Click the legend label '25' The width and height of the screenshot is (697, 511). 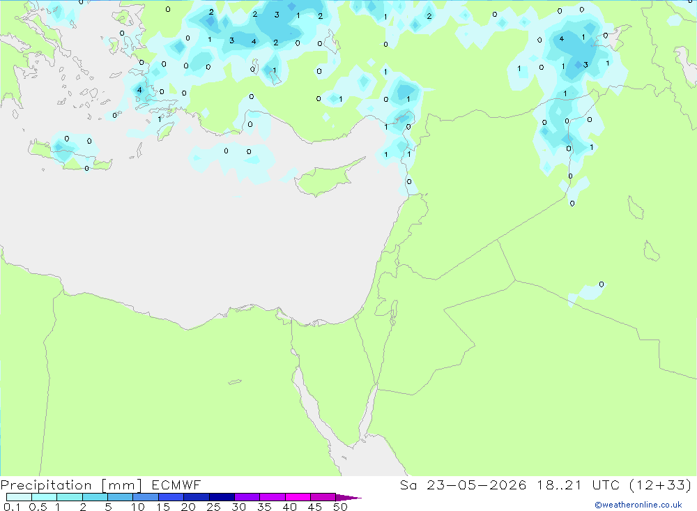coord(213,507)
